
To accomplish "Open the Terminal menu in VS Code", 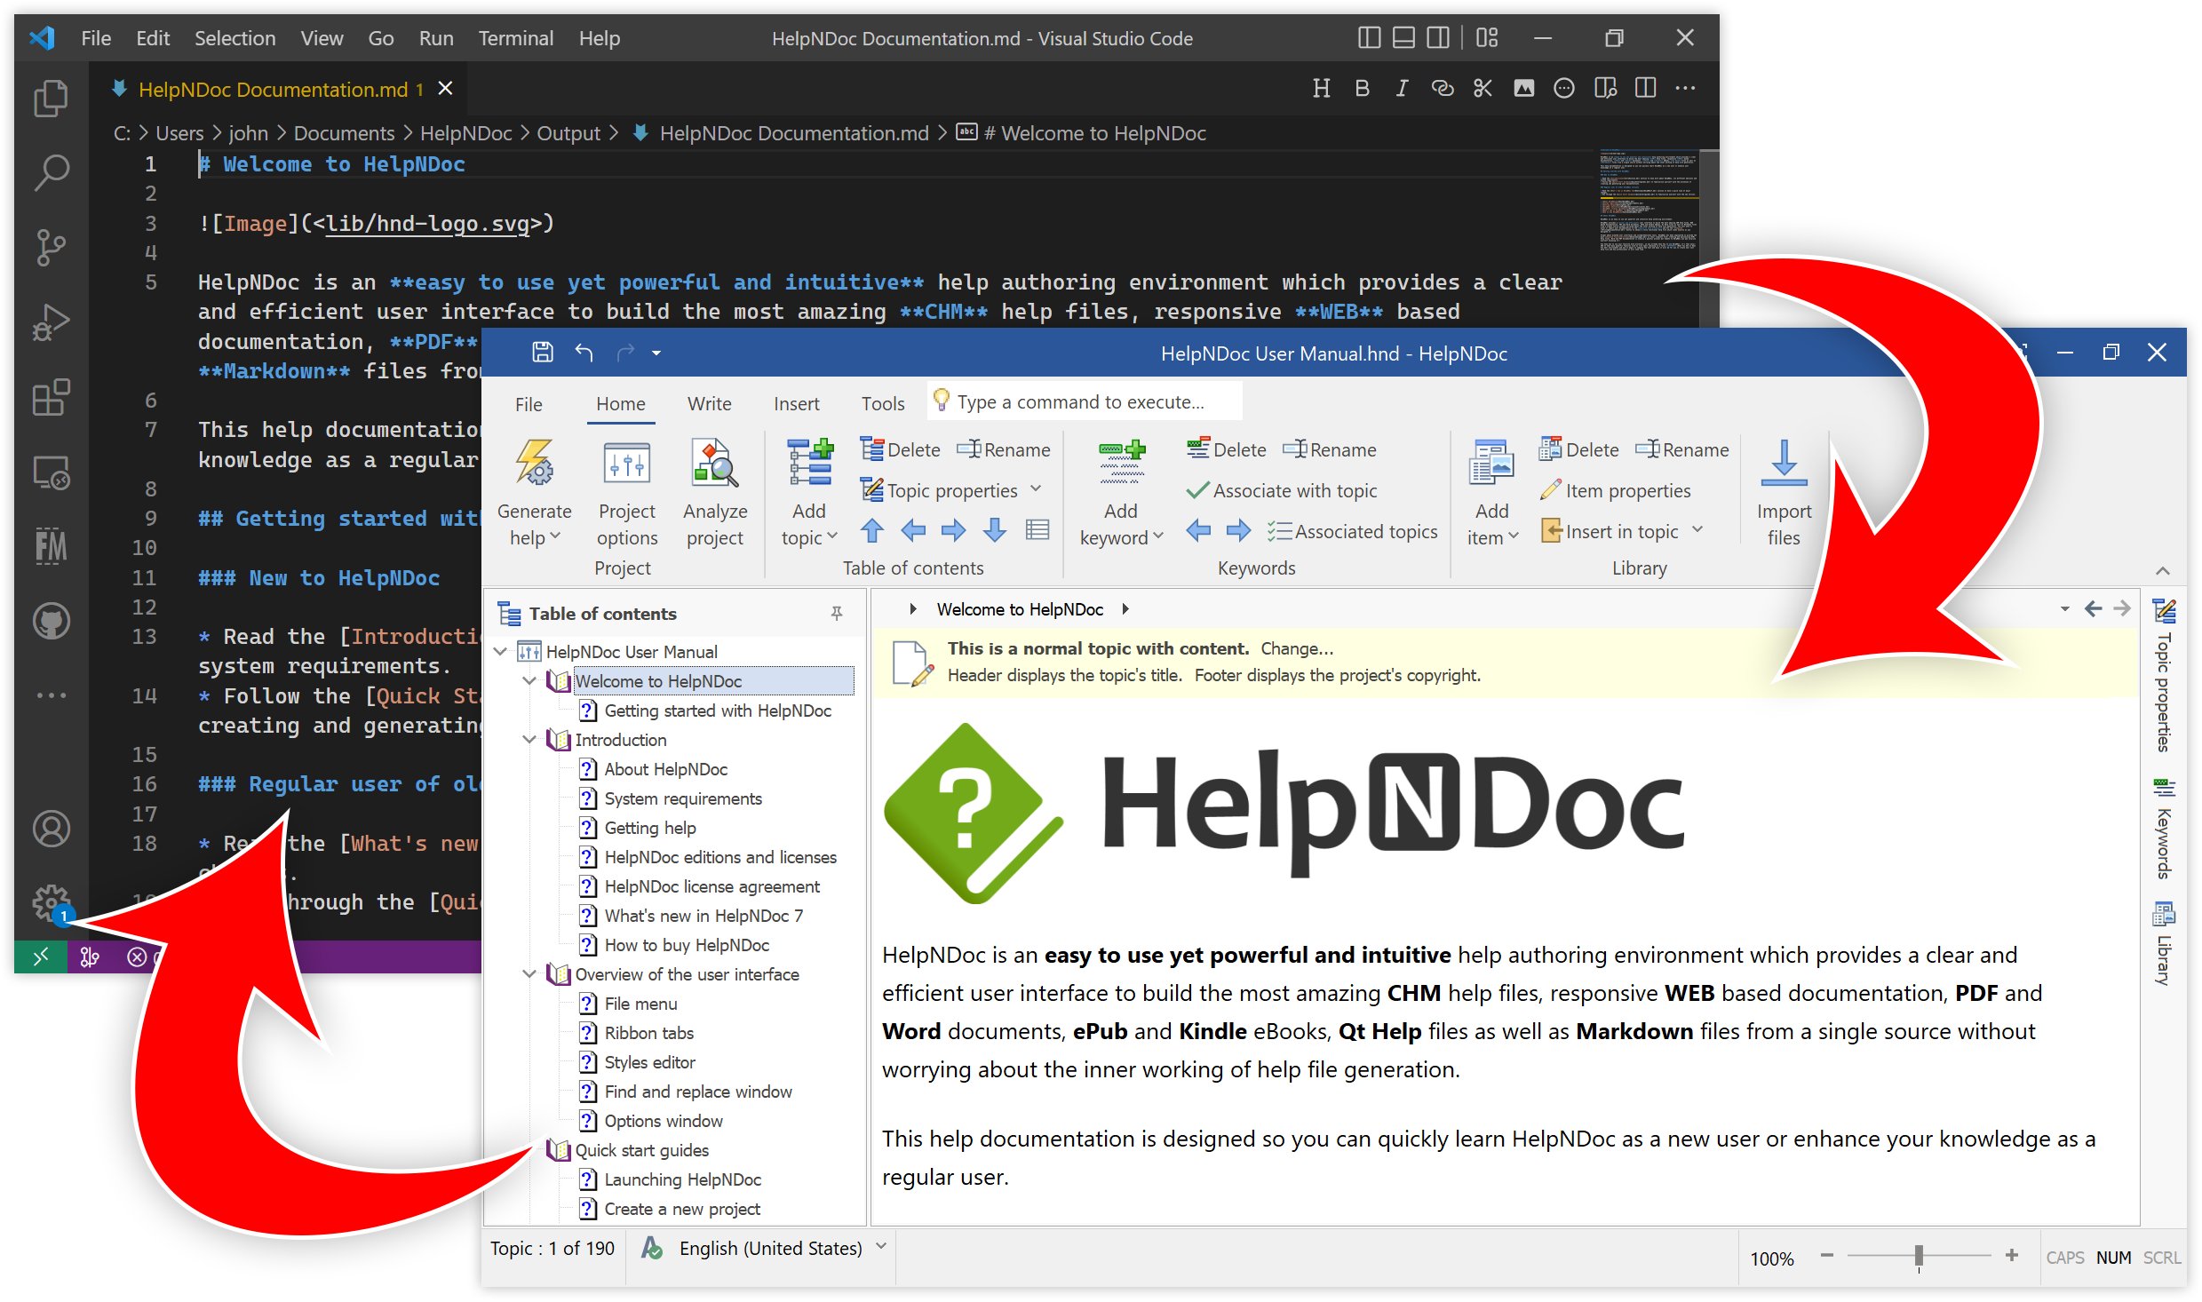I will tap(515, 37).
